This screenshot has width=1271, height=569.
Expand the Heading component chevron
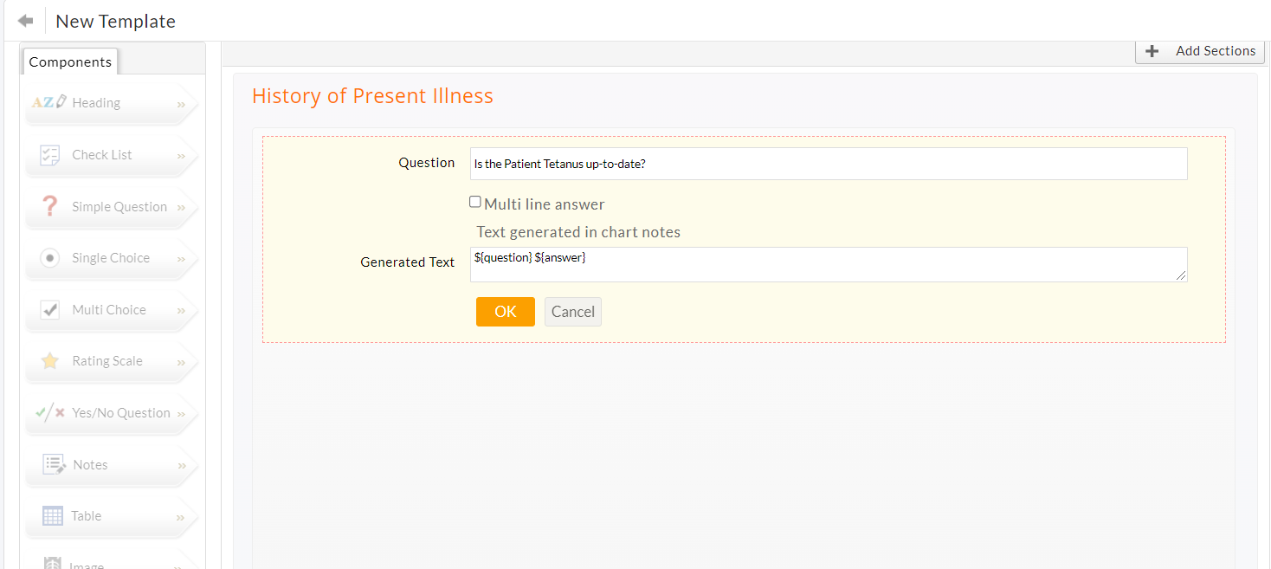coord(181,104)
